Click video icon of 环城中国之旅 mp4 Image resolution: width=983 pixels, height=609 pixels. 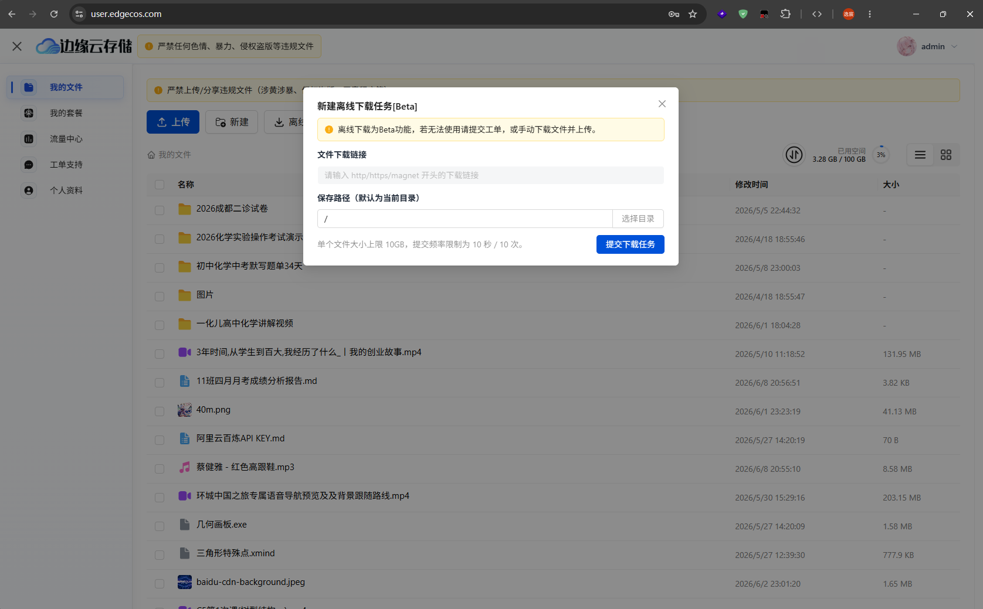(x=185, y=496)
